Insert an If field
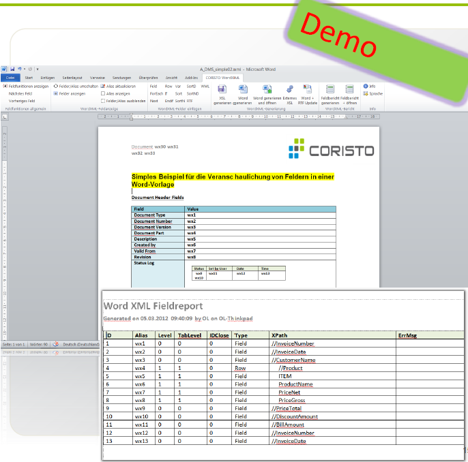 pos(166,93)
